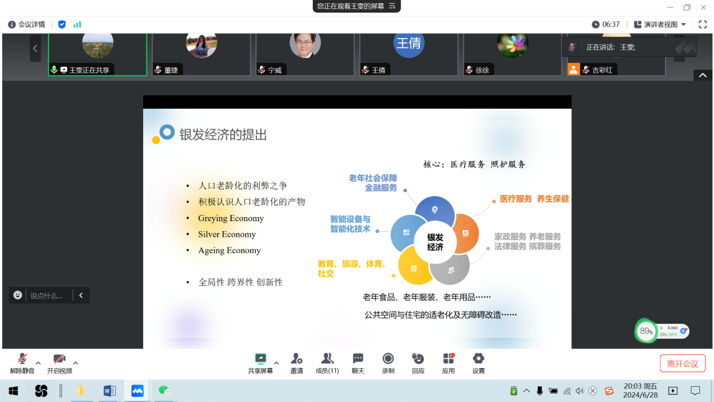Screen dimensions: 714x402
Task: Open 设置 settings gear
Action: (x=478, y=359)
